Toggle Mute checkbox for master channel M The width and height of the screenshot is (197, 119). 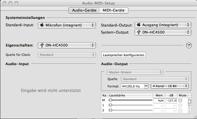[x=180, y=100]
